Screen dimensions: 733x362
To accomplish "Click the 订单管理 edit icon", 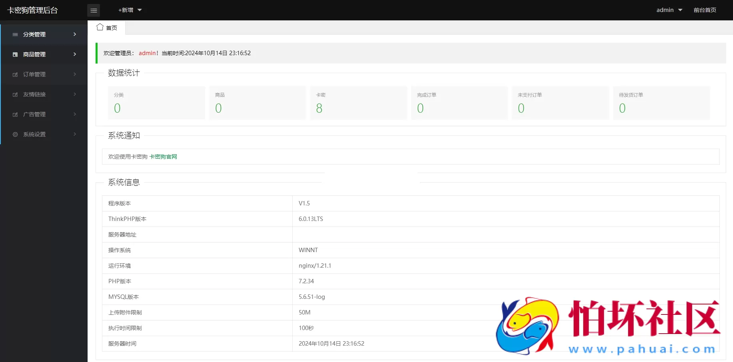I will tap(15, 74).
